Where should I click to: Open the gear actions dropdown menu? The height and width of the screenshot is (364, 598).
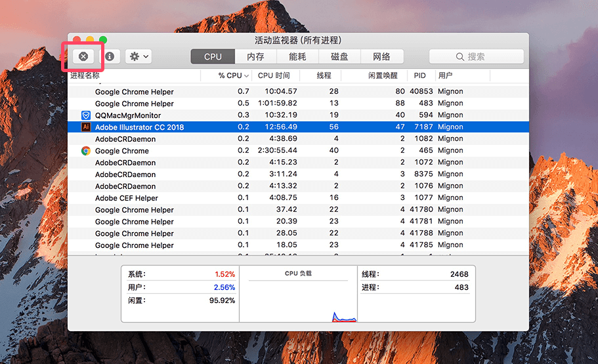point(139,56)
